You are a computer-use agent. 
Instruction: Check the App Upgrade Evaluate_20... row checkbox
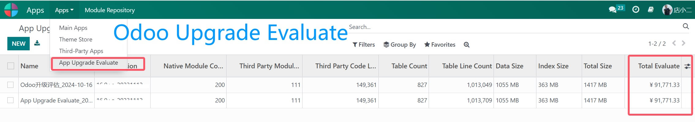click(10, 100)
